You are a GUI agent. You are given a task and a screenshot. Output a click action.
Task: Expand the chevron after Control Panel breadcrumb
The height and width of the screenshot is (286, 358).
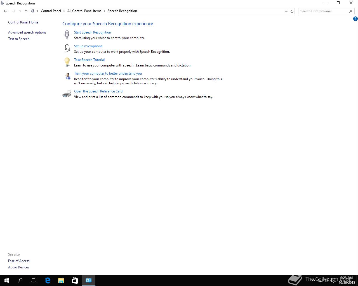[x=64, y=11]
